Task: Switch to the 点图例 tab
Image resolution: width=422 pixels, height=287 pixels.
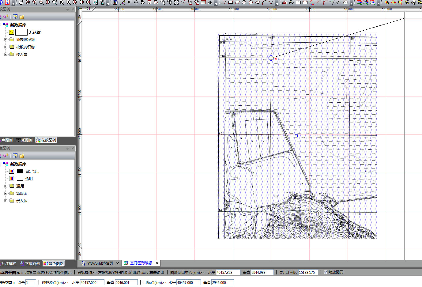Action: (6, 140)
